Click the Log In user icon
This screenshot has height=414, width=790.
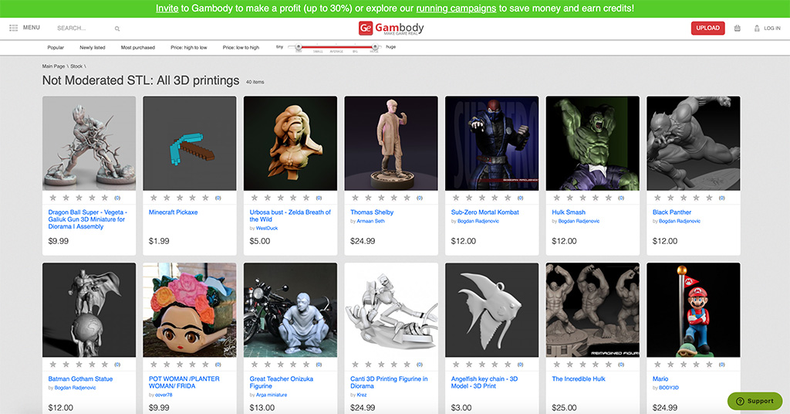point(755,29)
